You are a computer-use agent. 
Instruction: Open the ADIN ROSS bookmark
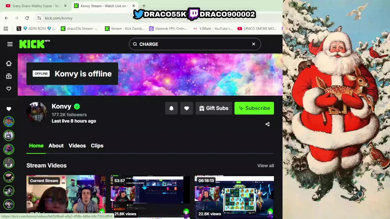tap(40, 29)
